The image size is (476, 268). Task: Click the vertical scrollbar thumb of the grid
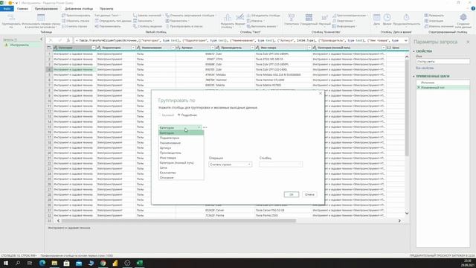coord(407,108)
